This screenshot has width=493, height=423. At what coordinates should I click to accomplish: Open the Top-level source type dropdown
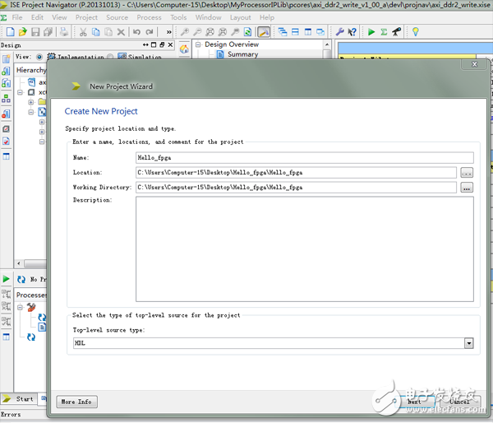tap(468, 343)
